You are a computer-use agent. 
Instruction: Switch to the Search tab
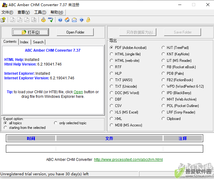coord(38,42)
